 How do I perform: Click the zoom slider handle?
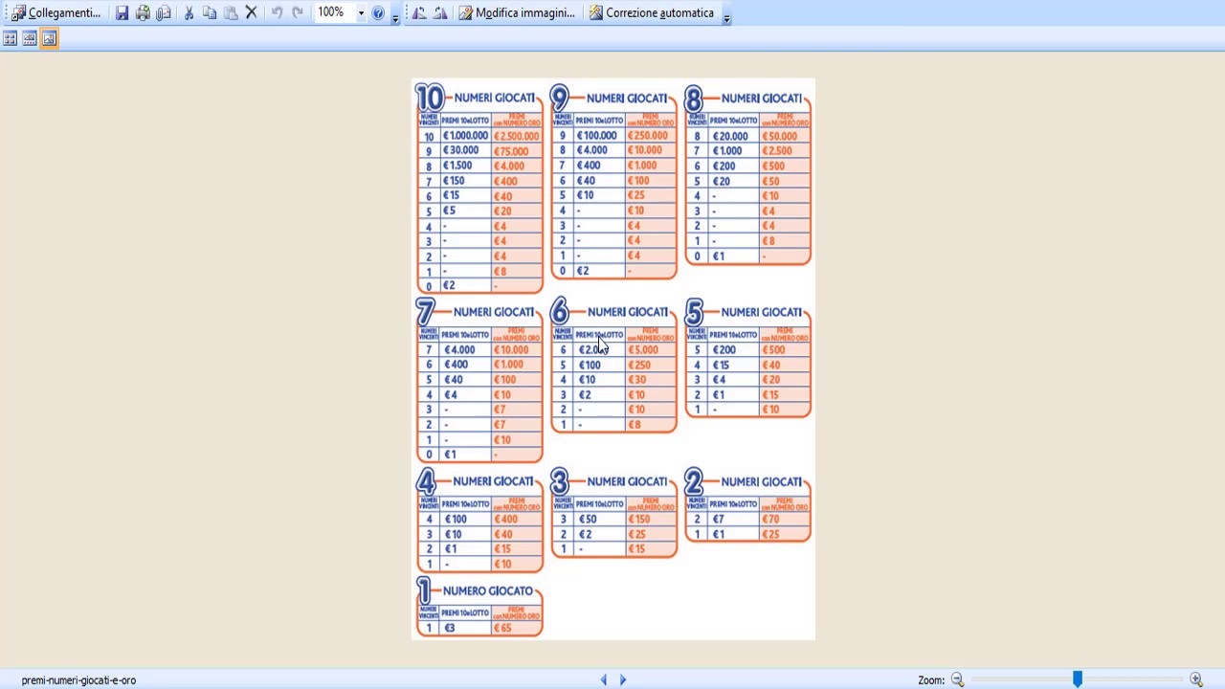(x=1078, y=679)
